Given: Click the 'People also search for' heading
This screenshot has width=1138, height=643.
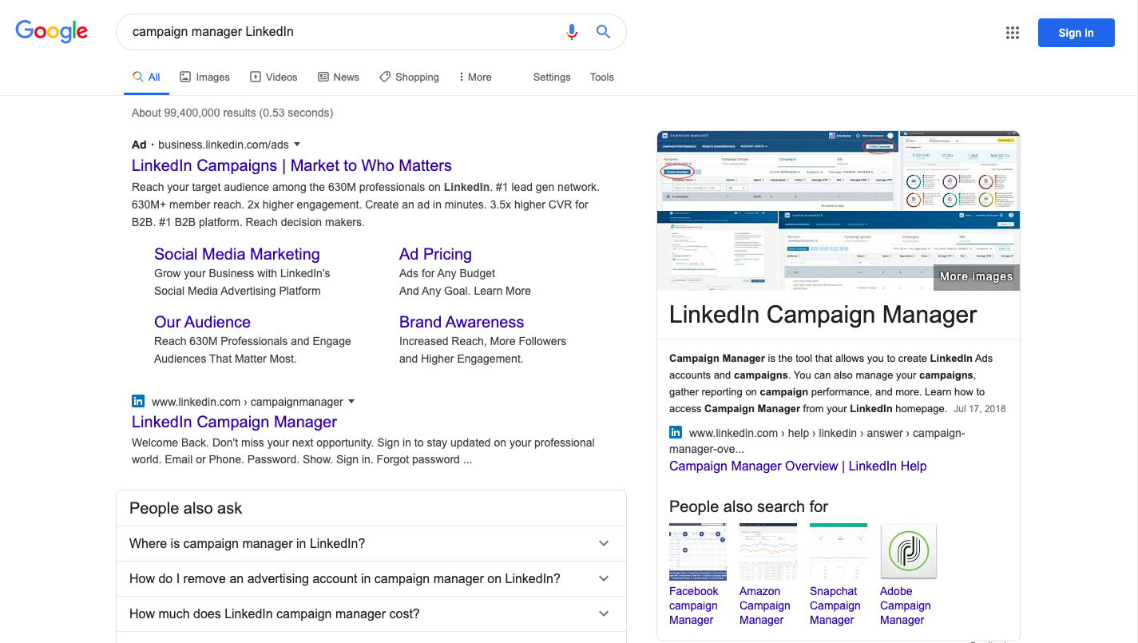Looking at the screenshot, I should coord(748,506).
